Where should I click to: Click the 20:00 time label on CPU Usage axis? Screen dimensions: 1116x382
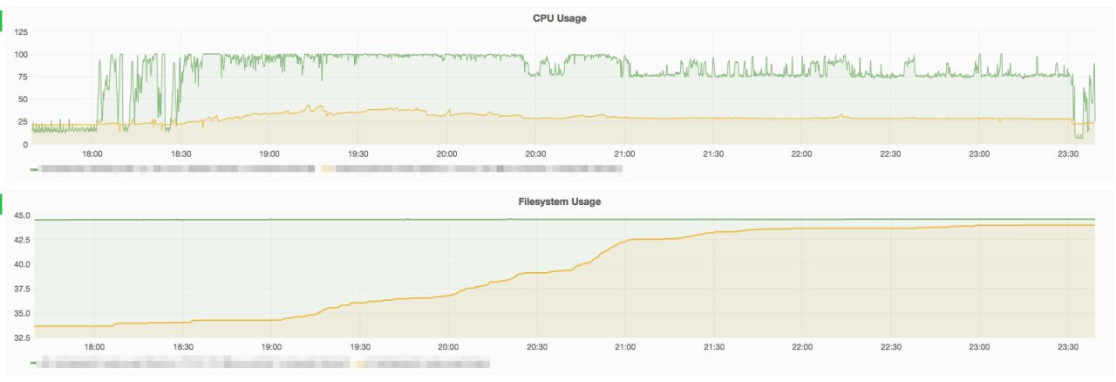point(447,153)
